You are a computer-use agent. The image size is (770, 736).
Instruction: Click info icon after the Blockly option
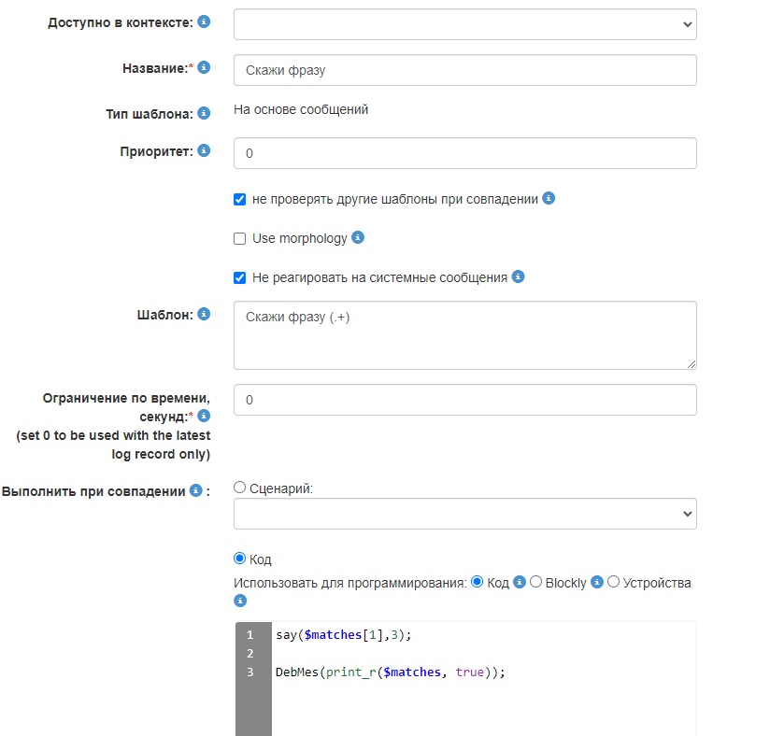tap(598, 582)
